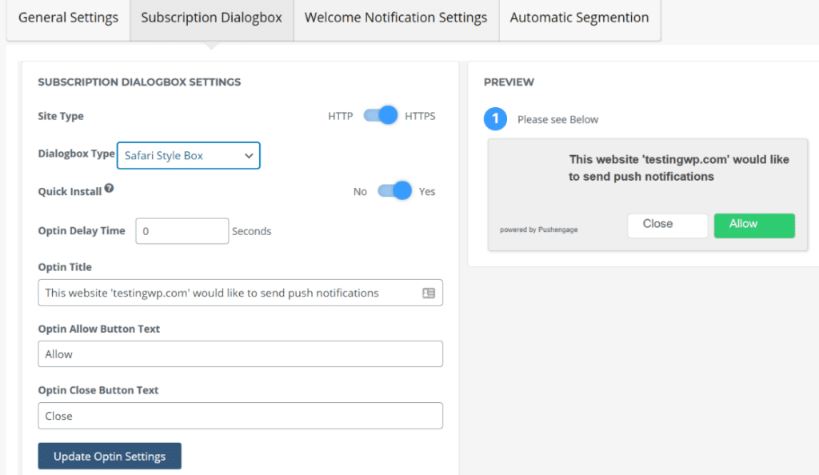The image size is (819, 475).
Task: Select the Automatic Segmention tab
Action: [x=579, y=17]
